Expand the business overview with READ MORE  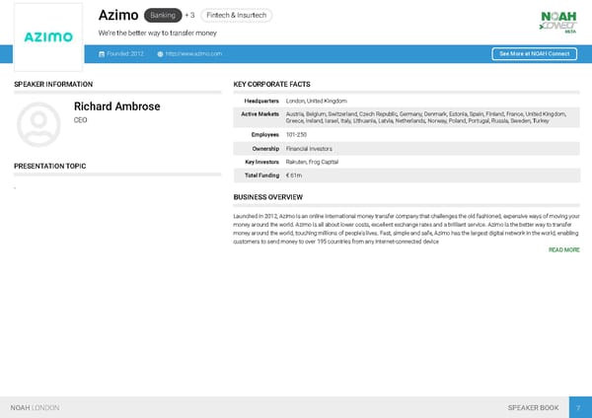(x=563, y=250)
